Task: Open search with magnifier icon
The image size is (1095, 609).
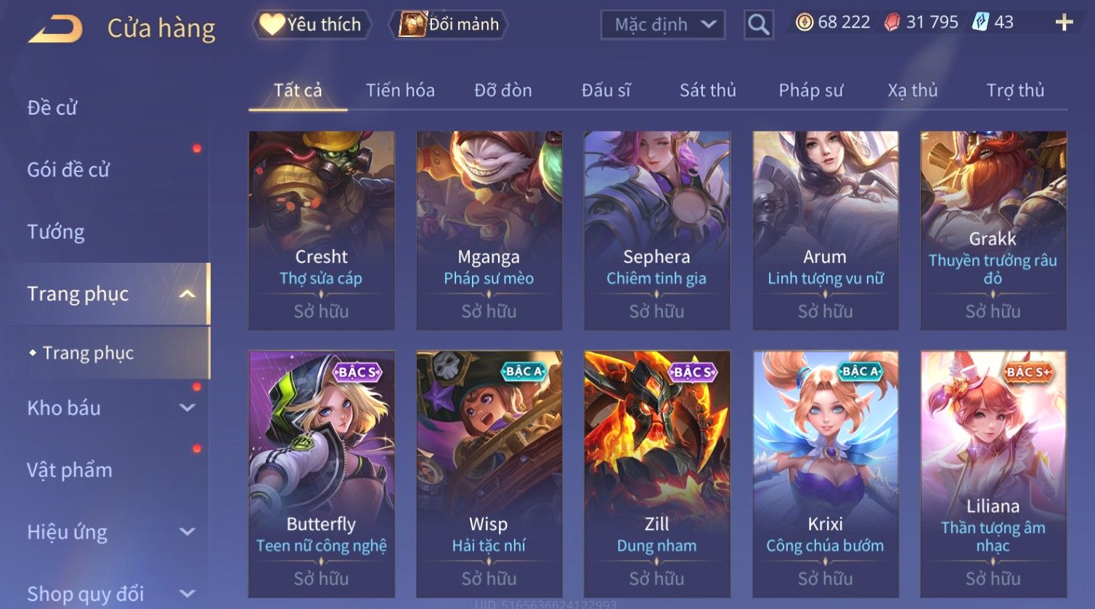Action: [759, 25]
